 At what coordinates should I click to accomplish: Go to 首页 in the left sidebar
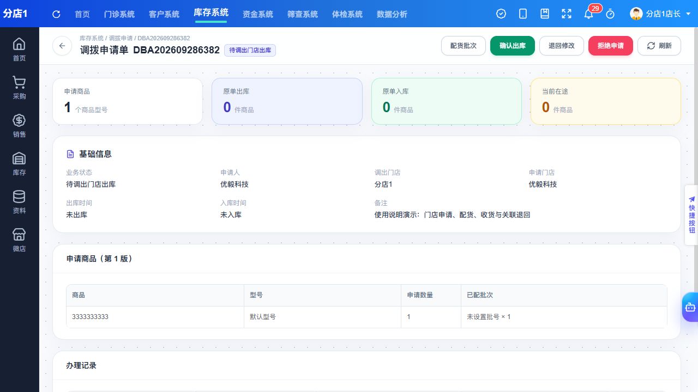coord(19,49)
